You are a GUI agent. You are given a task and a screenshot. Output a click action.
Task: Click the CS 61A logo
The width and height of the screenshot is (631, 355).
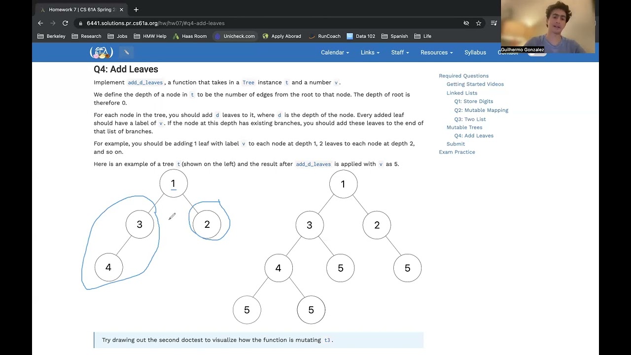101,52
